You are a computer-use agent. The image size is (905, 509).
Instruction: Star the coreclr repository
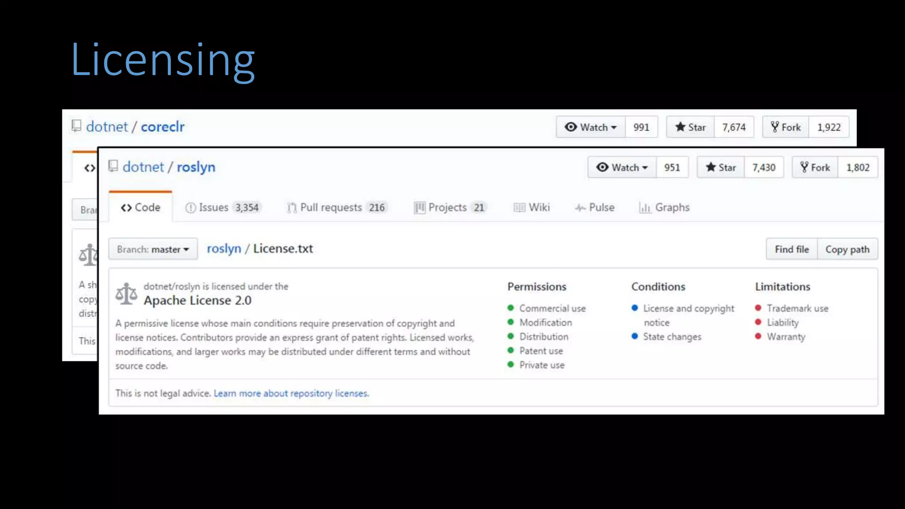pyautogui.click(x=690, y=127)
